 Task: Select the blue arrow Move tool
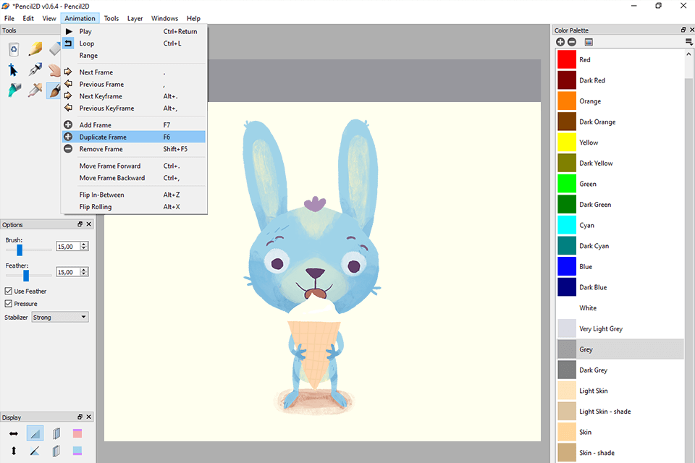14,70
